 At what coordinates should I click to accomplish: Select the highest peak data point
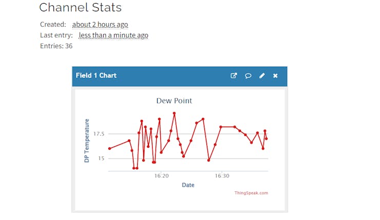coord(174,113)
